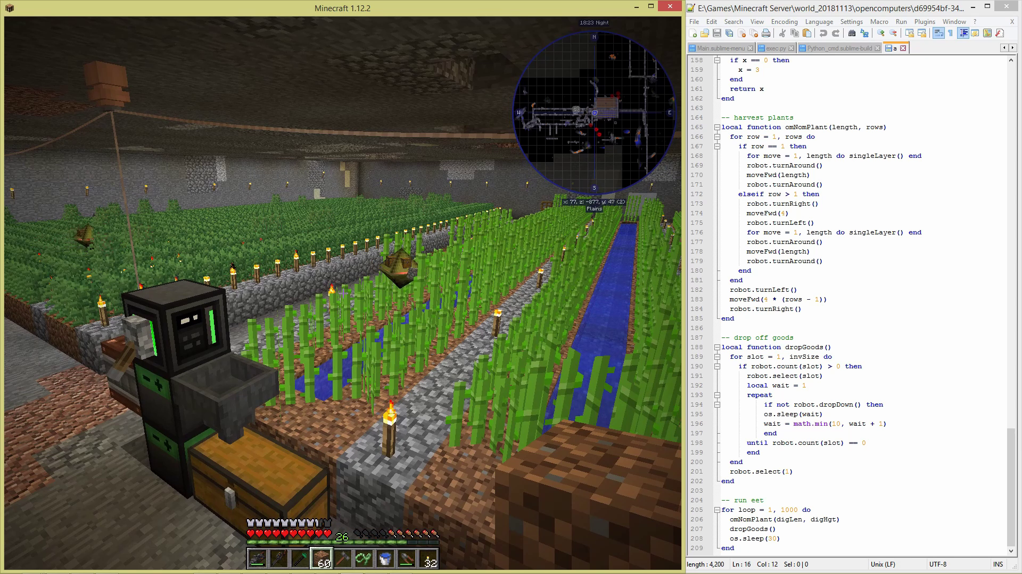This screenshot has height=574, width=1022.
Task: Collapse the for-loop fold at line 205
Action: pos(717,510)
